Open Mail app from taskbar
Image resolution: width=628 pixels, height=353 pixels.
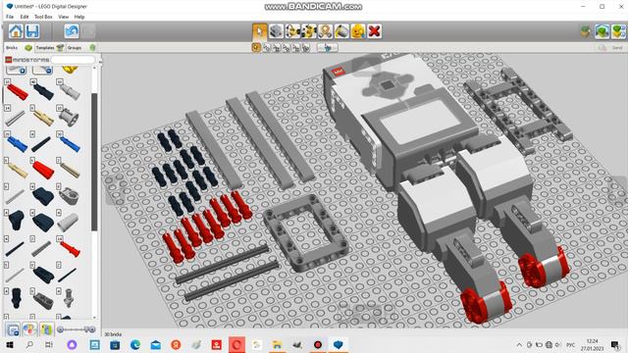[x=155, y=344]
